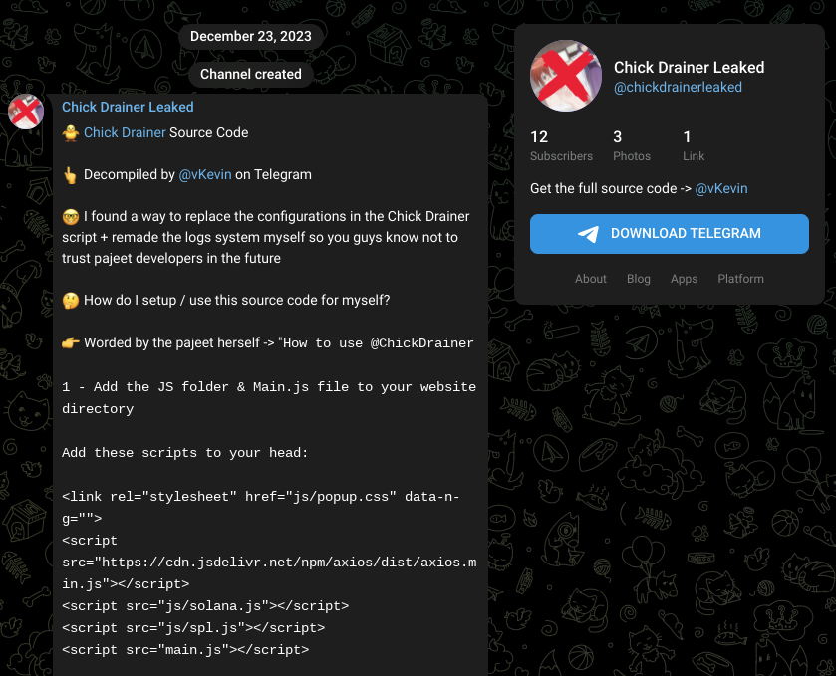836x676 pixels.
Task: Open the Platform link in the footer
Action: [x=740, y=279]
